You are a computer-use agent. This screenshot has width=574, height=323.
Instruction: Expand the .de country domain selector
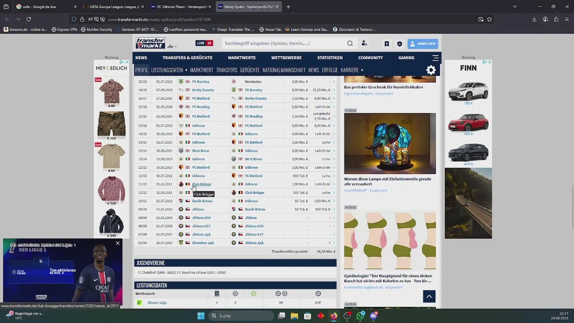pos(172,46)
